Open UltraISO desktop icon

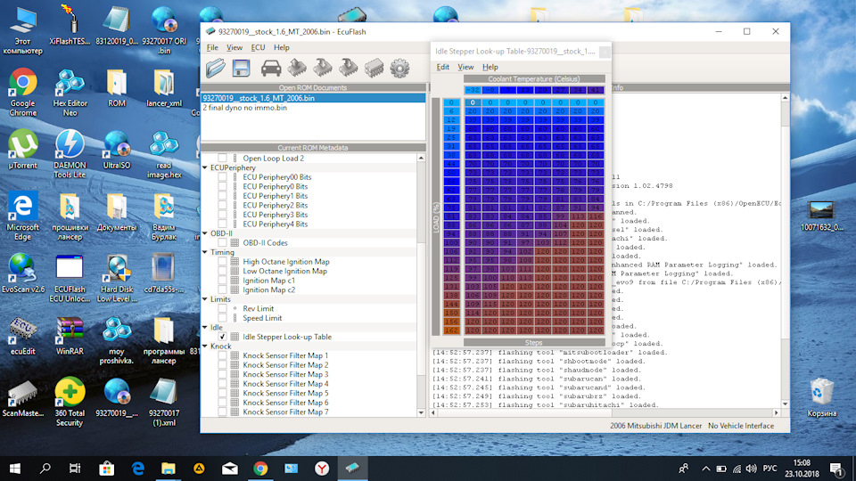(116, 150)
